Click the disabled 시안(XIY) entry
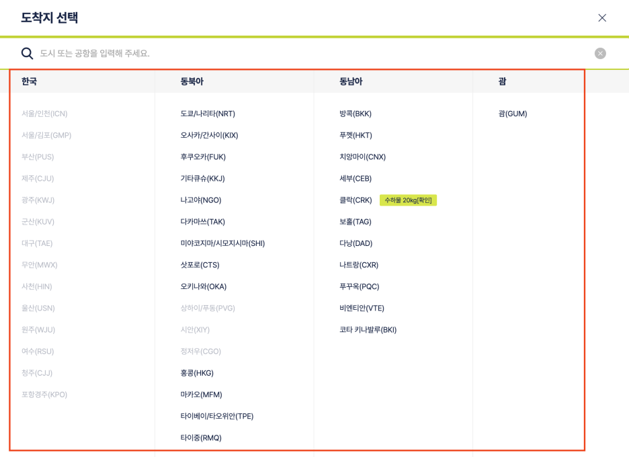This screenshot has width=629, height=457. (x=195, y=330)
